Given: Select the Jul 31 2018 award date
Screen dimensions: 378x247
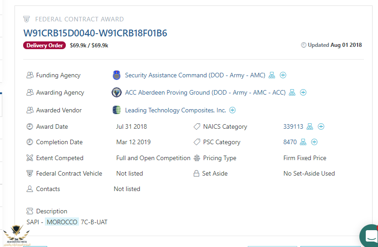Looking at the screenshot, I should click(132, 126).
